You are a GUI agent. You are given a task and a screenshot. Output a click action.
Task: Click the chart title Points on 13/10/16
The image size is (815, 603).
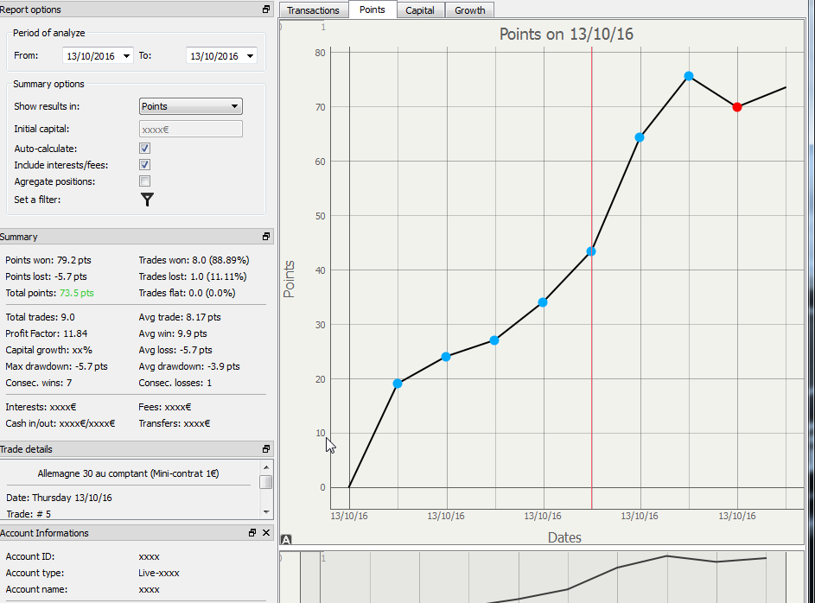point(566,35)
